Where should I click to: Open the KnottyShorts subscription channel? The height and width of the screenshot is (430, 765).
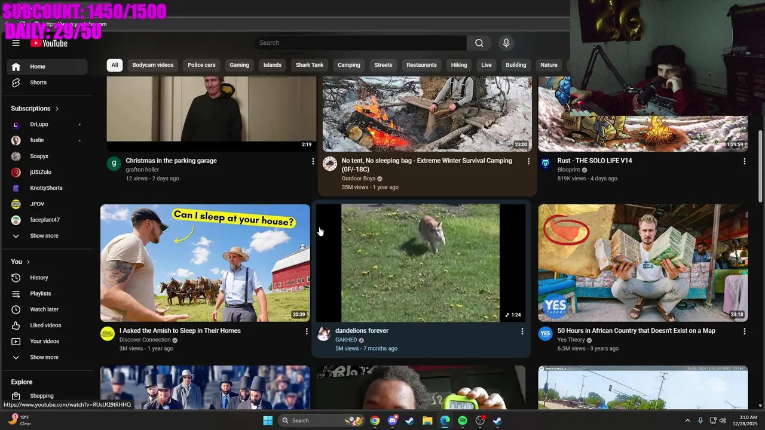click(x=47, y=188)
